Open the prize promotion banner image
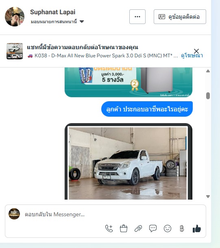Screen dimensions: 220x248 pos(129,82)
